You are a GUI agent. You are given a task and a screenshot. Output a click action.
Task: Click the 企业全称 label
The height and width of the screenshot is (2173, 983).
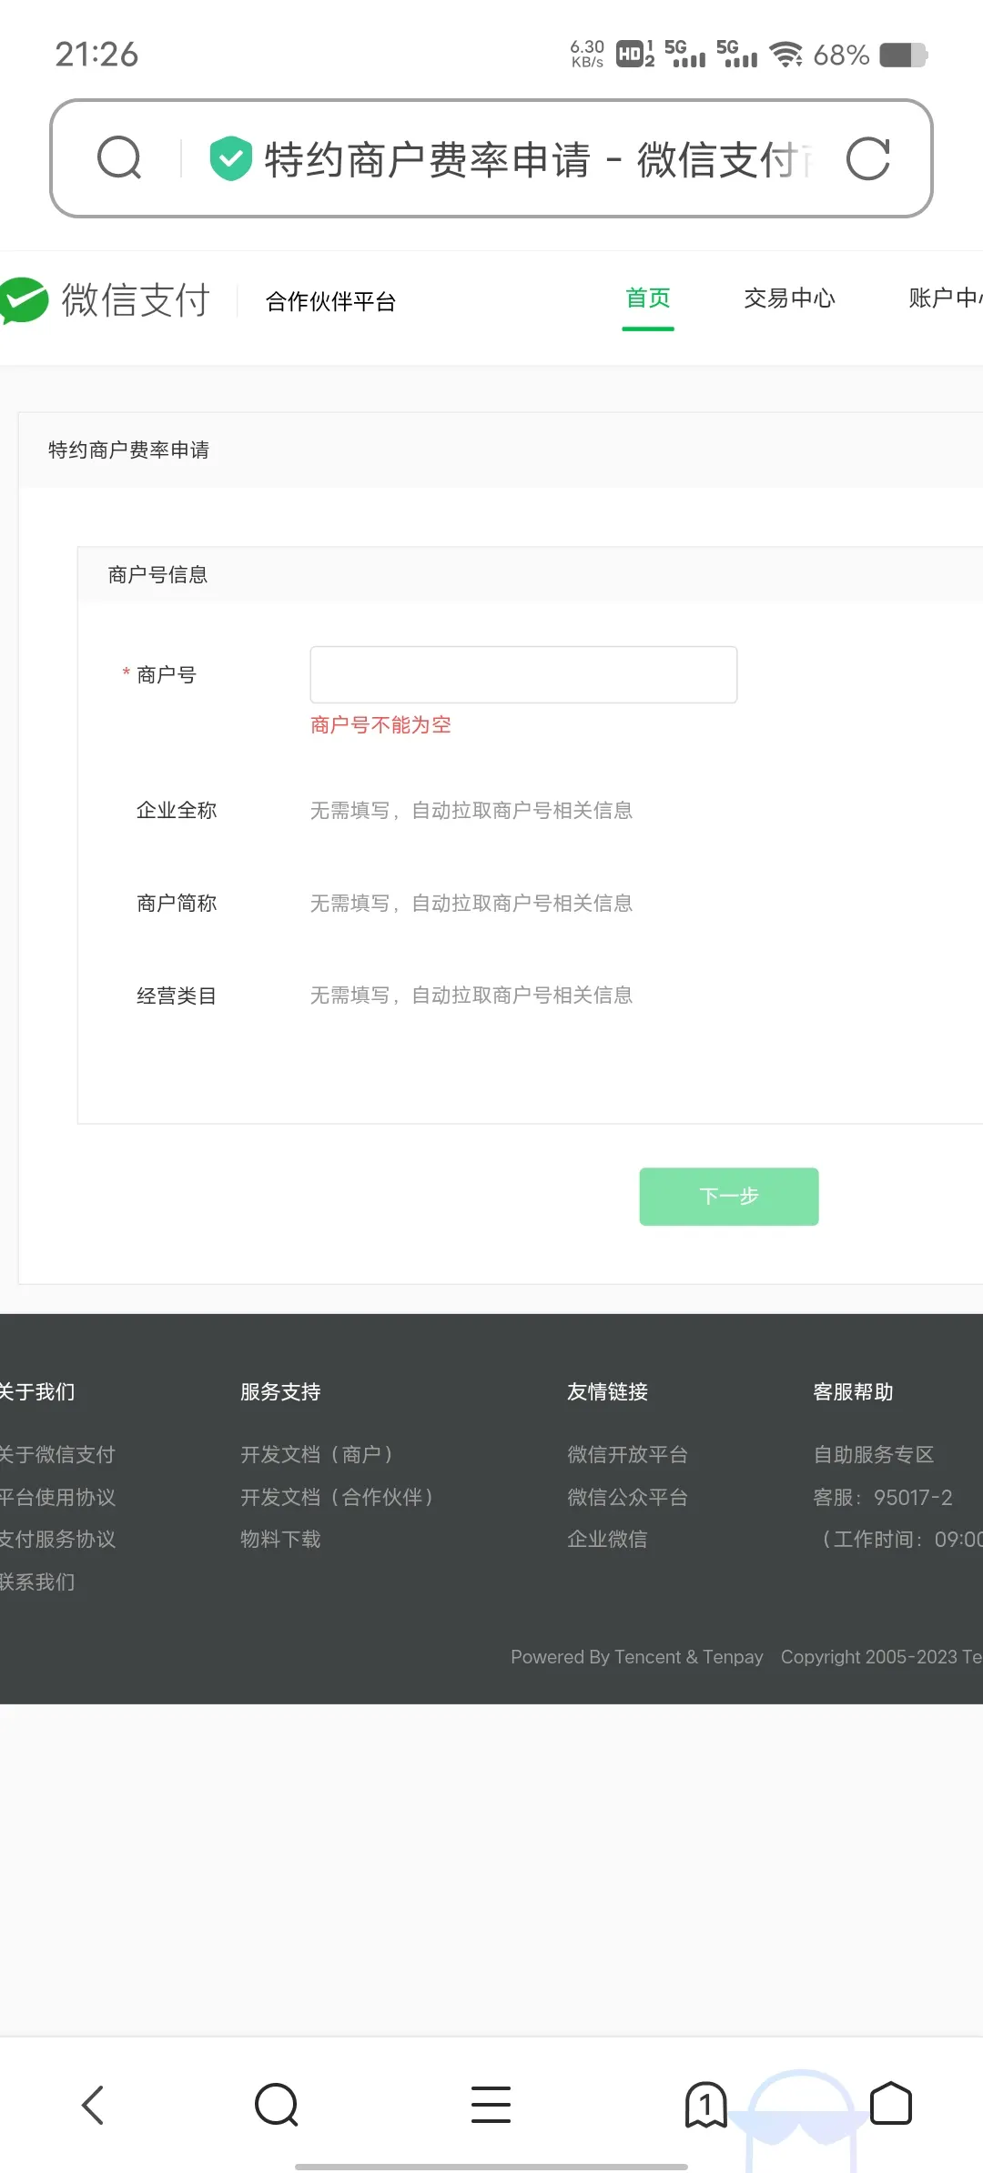(177, 810)
